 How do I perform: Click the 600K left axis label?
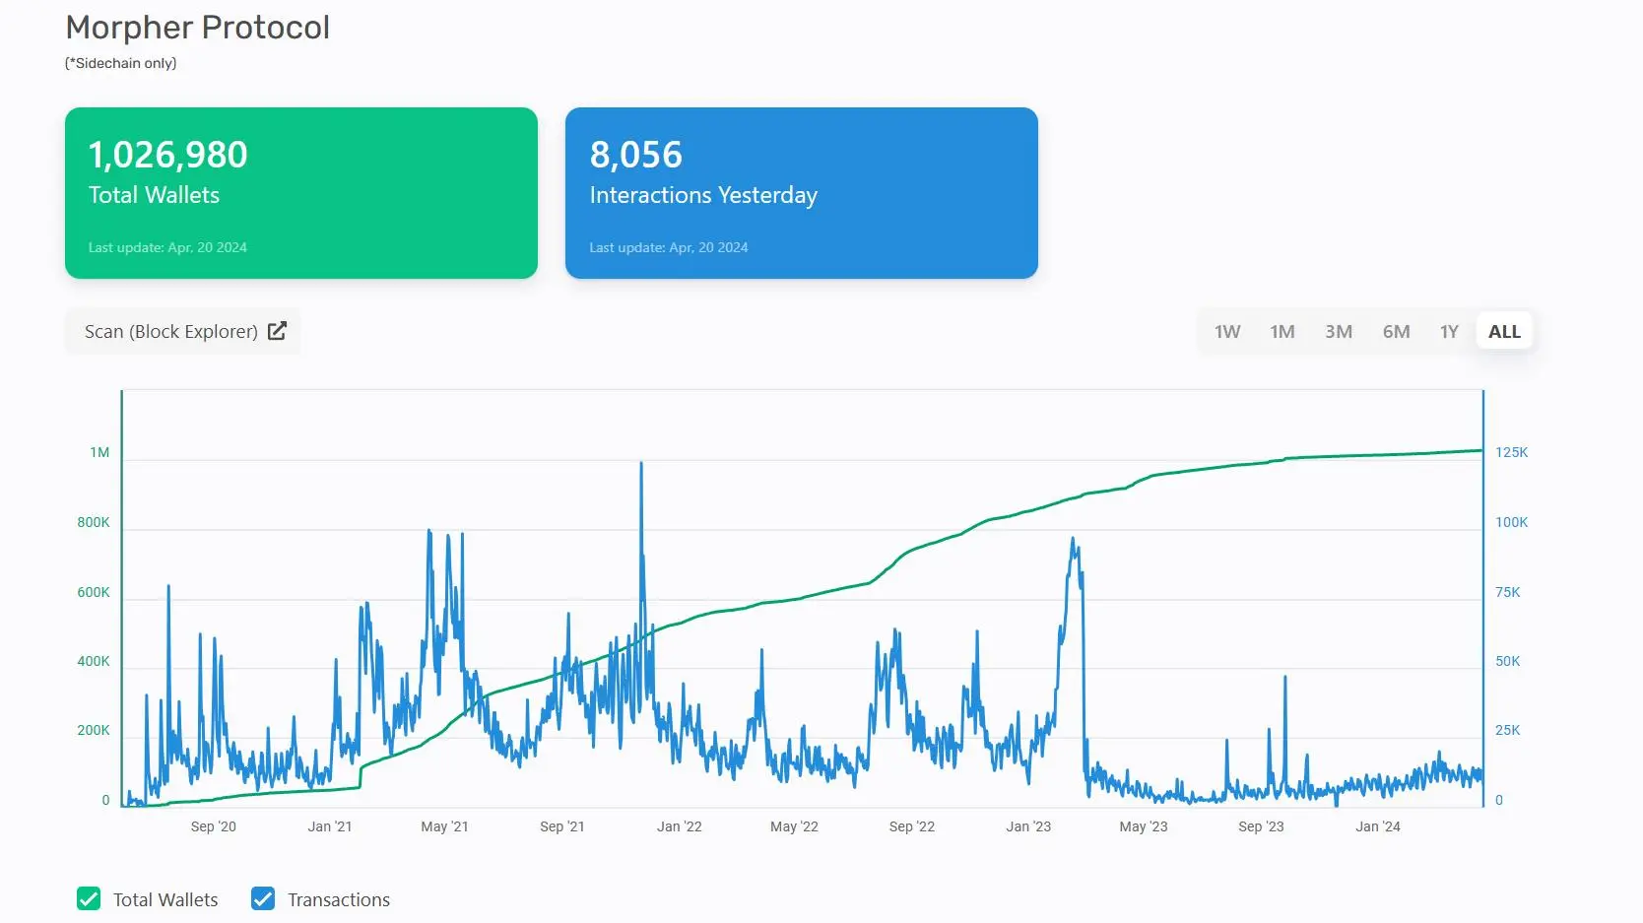coord(94,592)
